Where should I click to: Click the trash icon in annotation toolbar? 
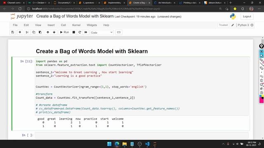[x=261, y=81]
